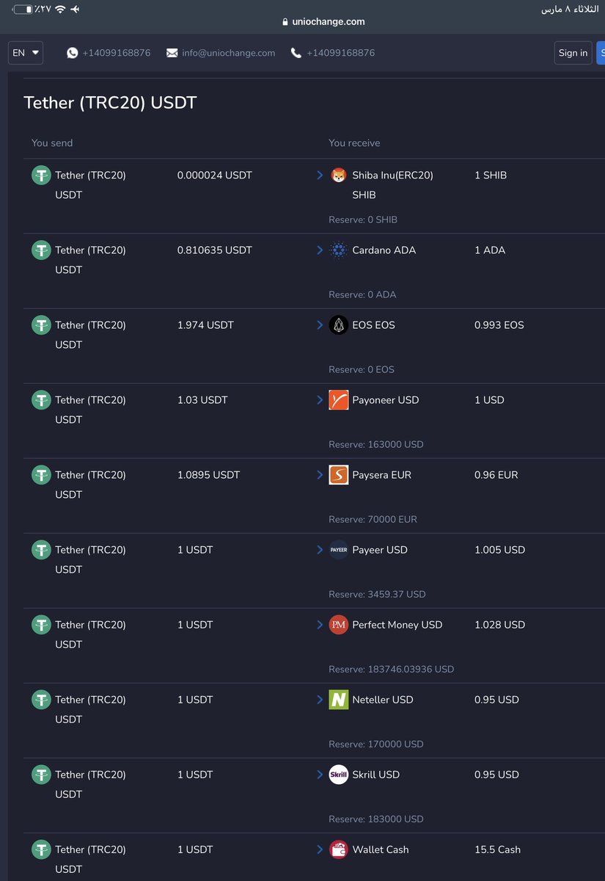This screenshot has width=605, height=881.
Task: Click the 1.0895 USDT send amount
Action: tap(209, 475)
